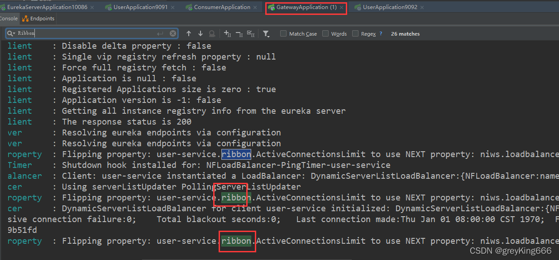
Task: Open the Endpoints sub-tab
Action: [x=38, y=19]
